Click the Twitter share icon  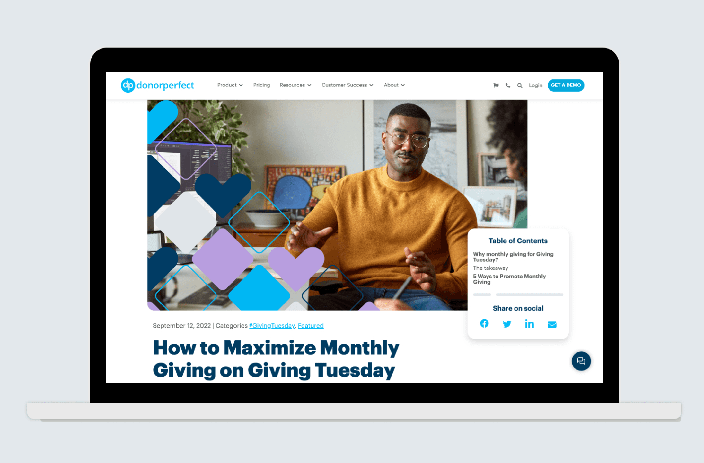[506, 324]
